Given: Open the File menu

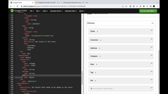Looking at the screenshot, I should pos(32,11).
